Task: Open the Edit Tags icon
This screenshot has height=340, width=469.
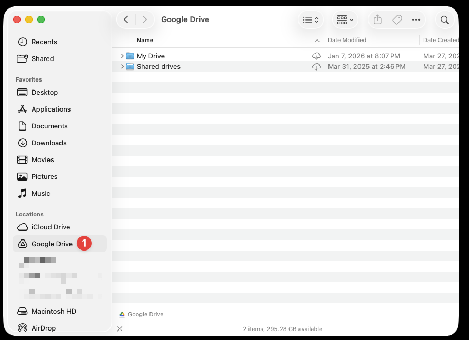Action: coord(397,20)
